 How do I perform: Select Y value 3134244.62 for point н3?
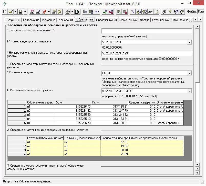110,115
